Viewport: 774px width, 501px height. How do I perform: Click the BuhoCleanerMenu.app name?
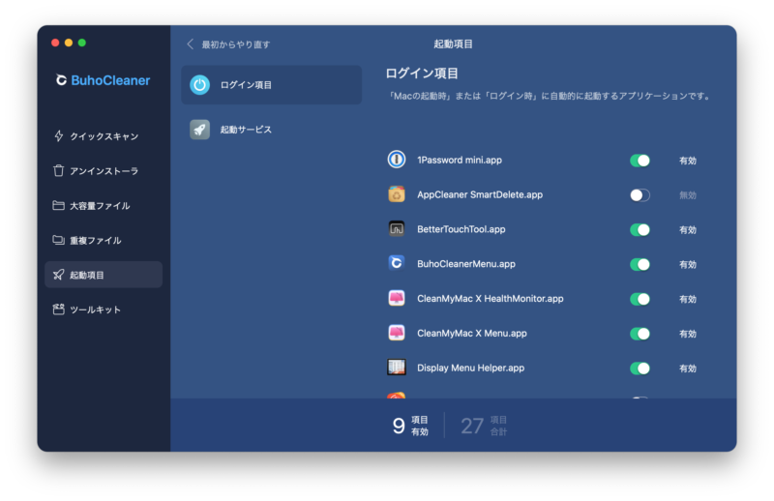pos(466,264)
